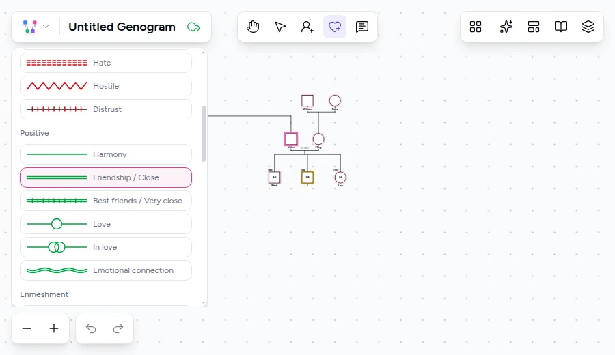The width and height of the screenshot is (615, 355).
Task: Select the hand pan tool
Action: pyautogui.click(x=253, y=27)
